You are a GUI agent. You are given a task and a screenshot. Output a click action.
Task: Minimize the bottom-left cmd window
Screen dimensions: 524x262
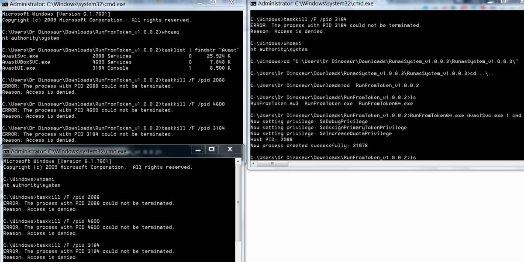pos(198,150)
